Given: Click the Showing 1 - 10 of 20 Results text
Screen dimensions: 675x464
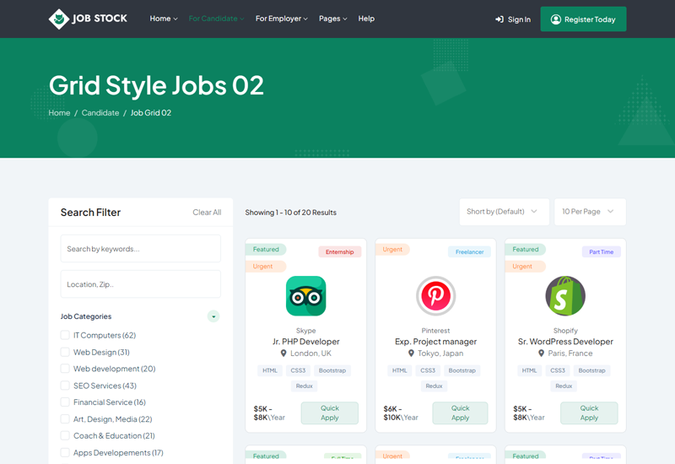Looking at the screenshot, I should pyautogui.click(x=290, y=213).
